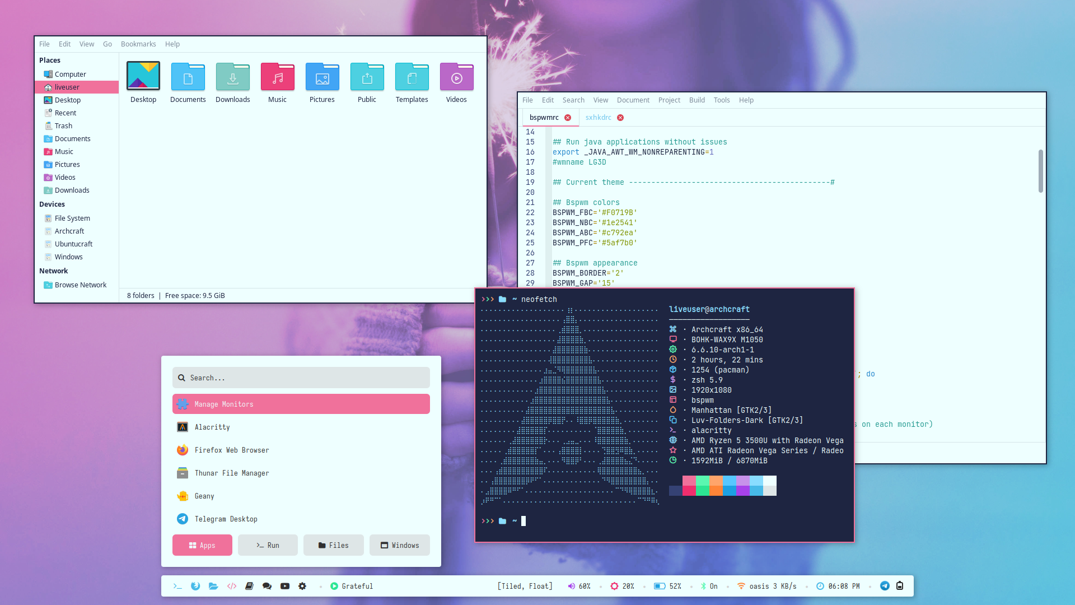Viewport: 1075px width, 605px height.
Task: Open terminal from the bar launcher
Action: 177,586
